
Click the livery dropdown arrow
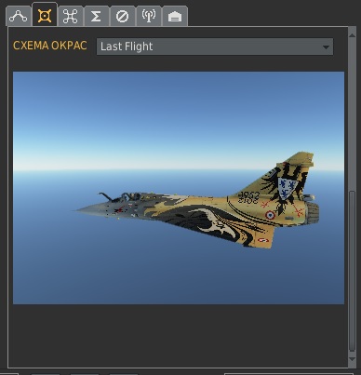coord(326,47)
